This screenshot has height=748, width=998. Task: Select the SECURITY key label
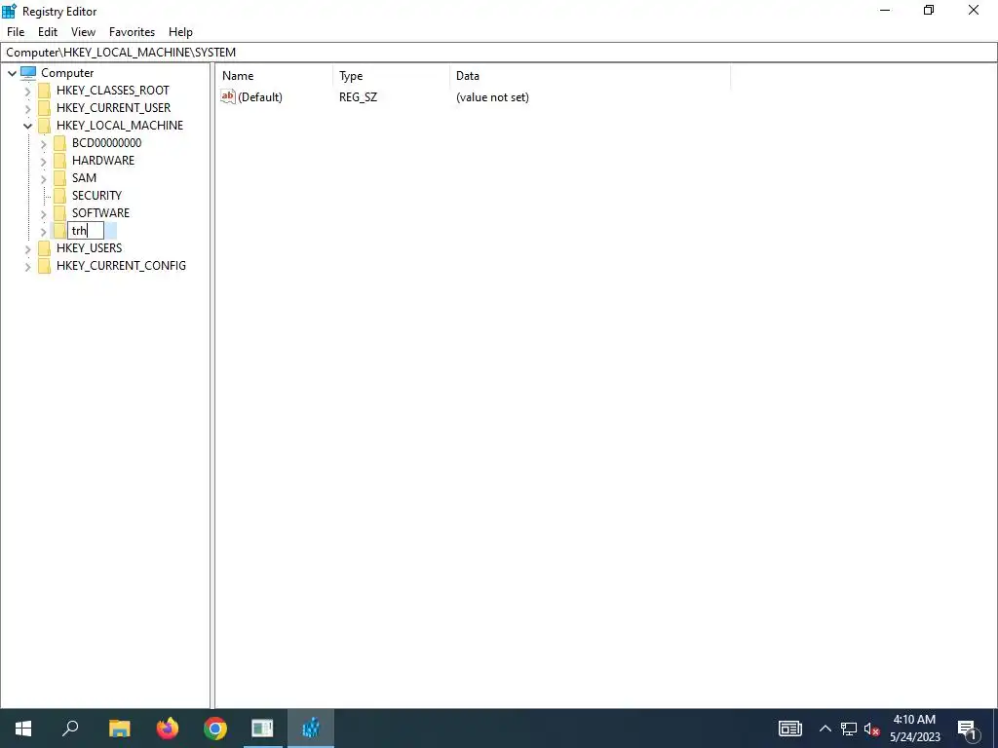point(96,195)
